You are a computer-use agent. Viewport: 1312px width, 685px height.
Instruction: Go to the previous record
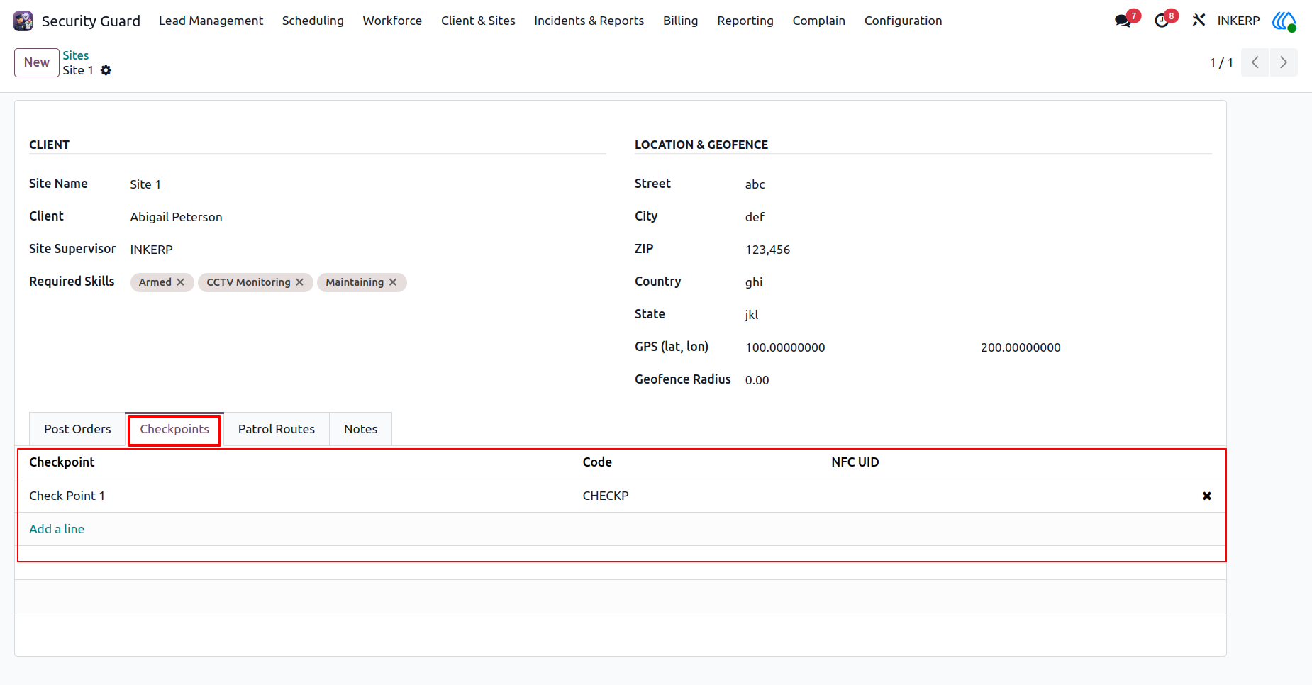pyautogui.click(x=1255, y=62)
